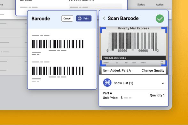188x125 pixels.
Task: Click the POSTAL USE ONLY bar in the scan
Action: tap(134, 58)
